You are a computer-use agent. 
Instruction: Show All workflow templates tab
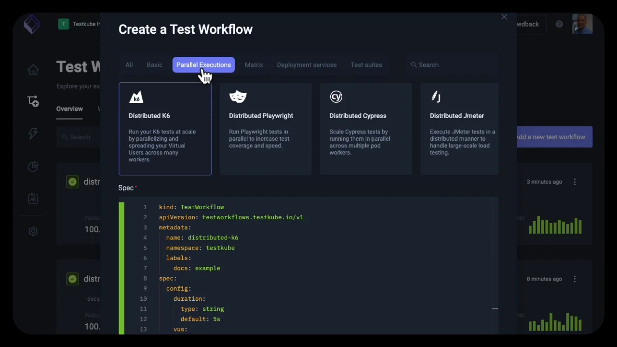(129, 65)
